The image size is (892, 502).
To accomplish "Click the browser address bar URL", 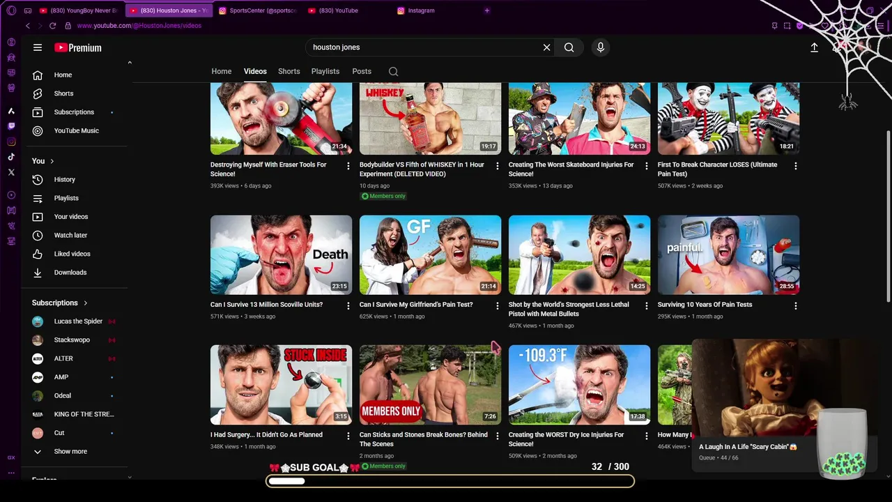I will coord(139,26).
